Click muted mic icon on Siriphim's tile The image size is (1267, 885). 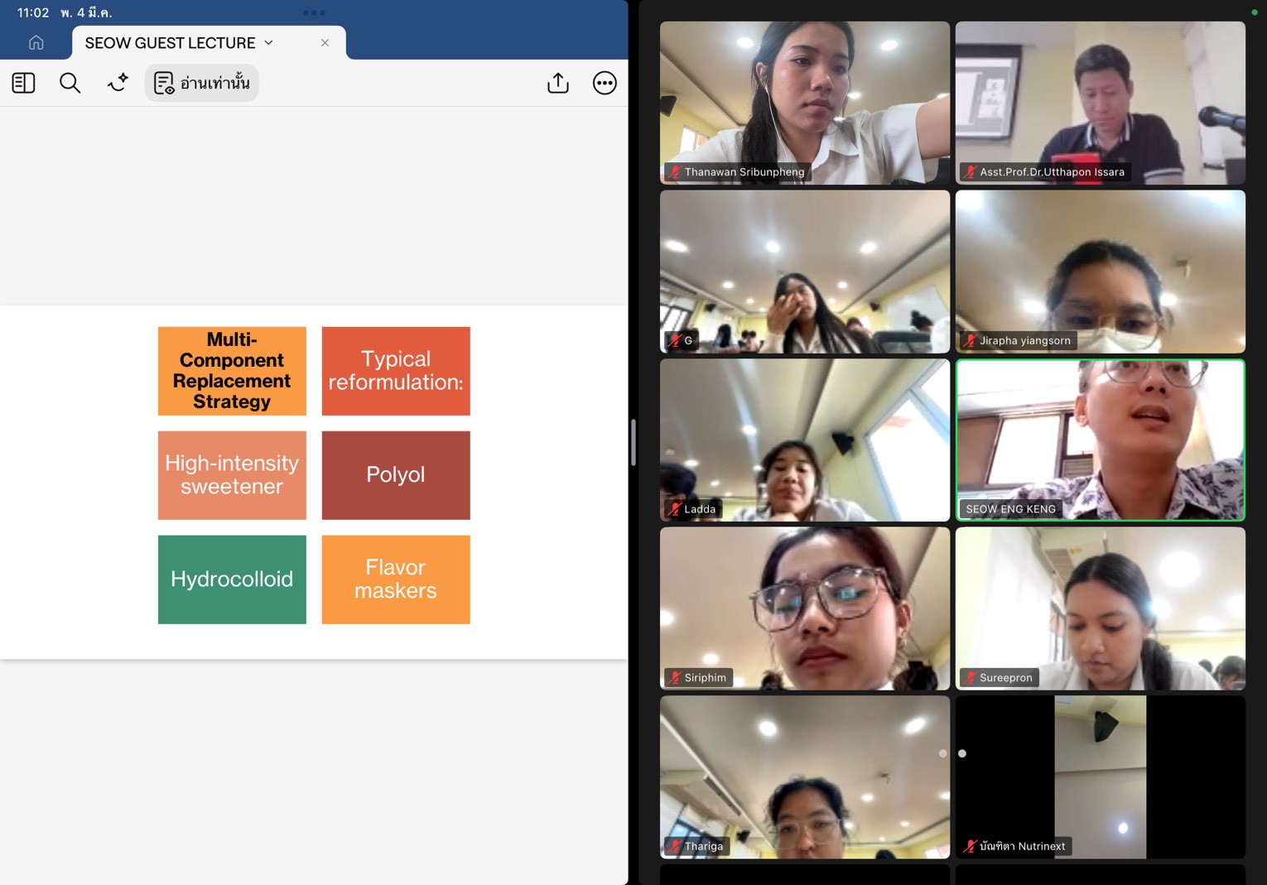click(675, 678)
